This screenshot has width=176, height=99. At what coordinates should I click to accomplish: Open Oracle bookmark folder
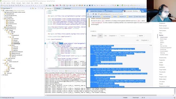(114, 16)
